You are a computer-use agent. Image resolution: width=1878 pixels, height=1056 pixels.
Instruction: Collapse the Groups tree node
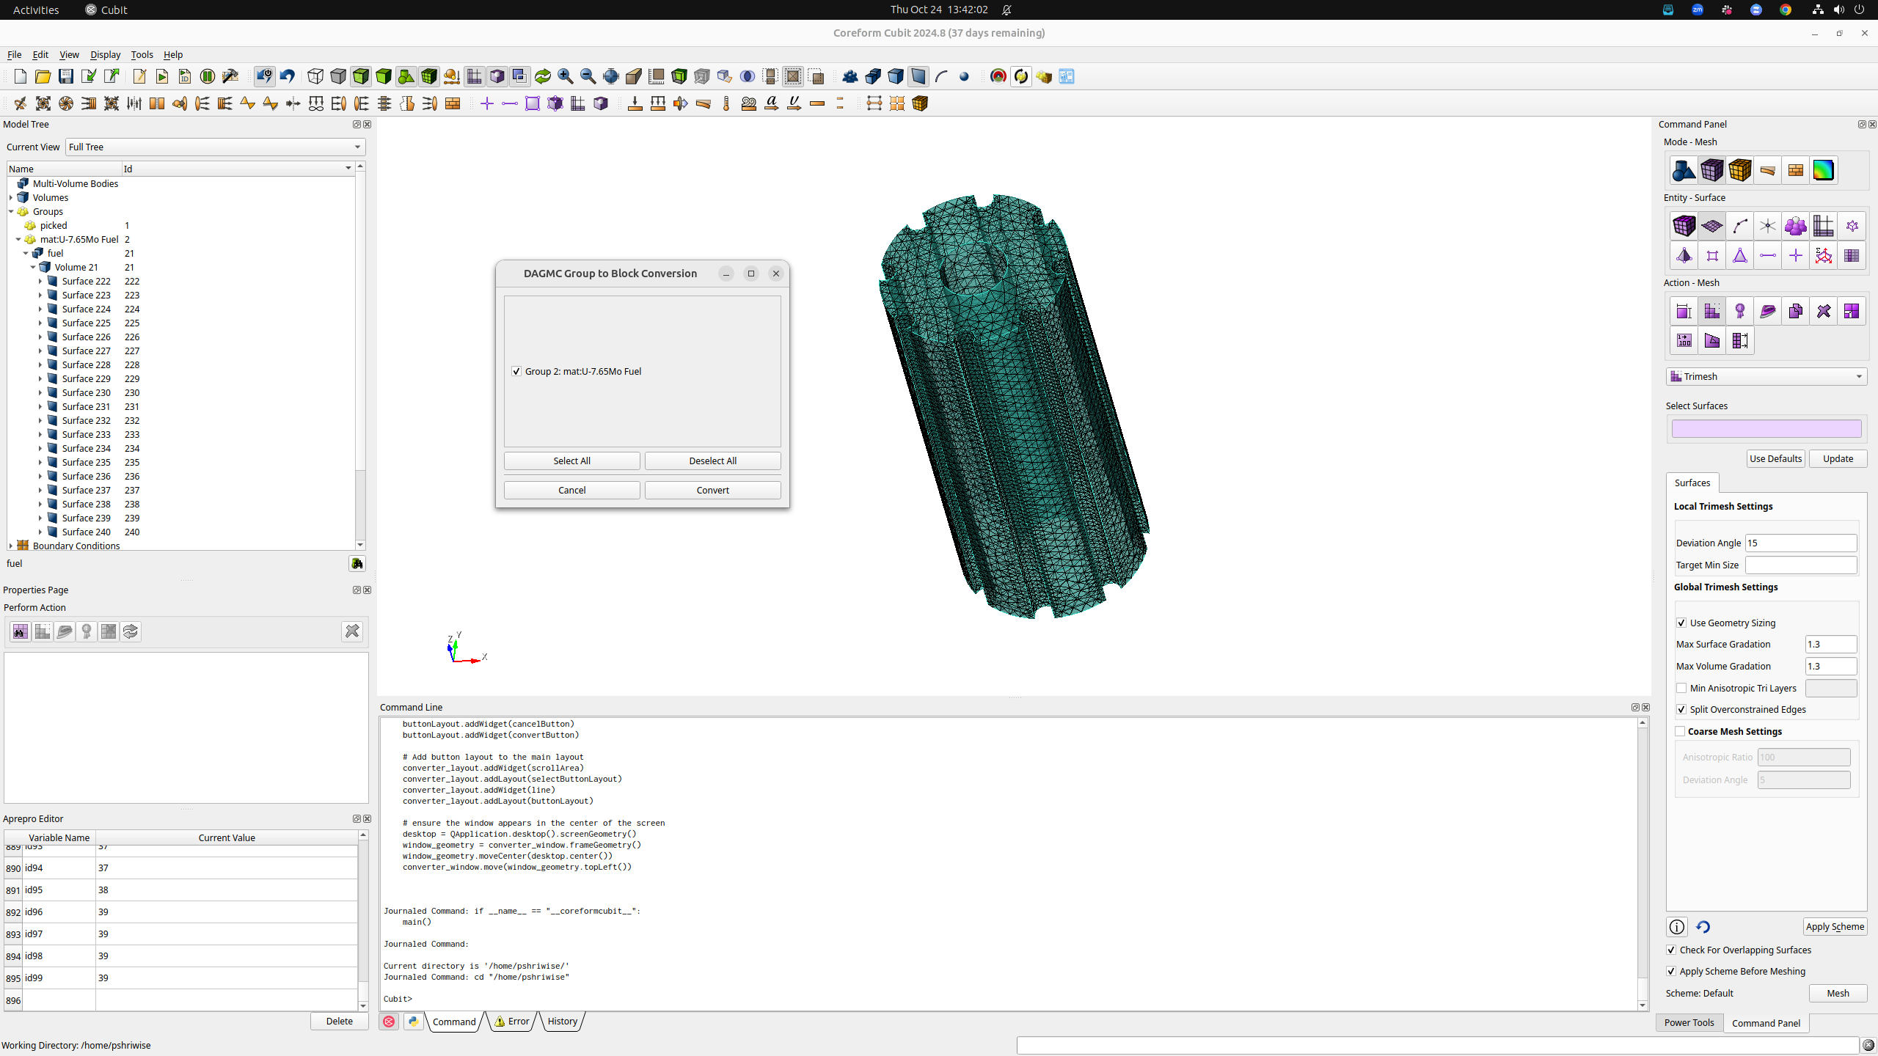tap(11, 211)
